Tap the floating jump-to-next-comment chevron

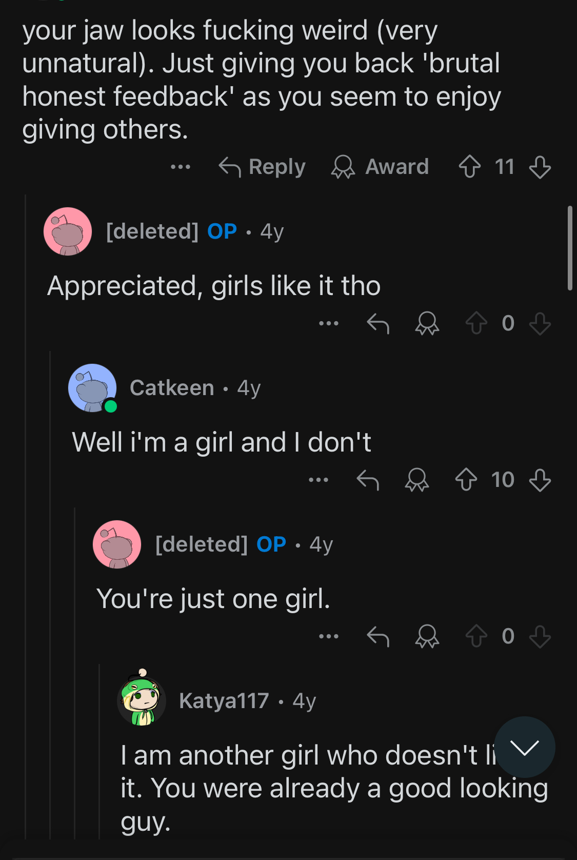click(525, 747)
